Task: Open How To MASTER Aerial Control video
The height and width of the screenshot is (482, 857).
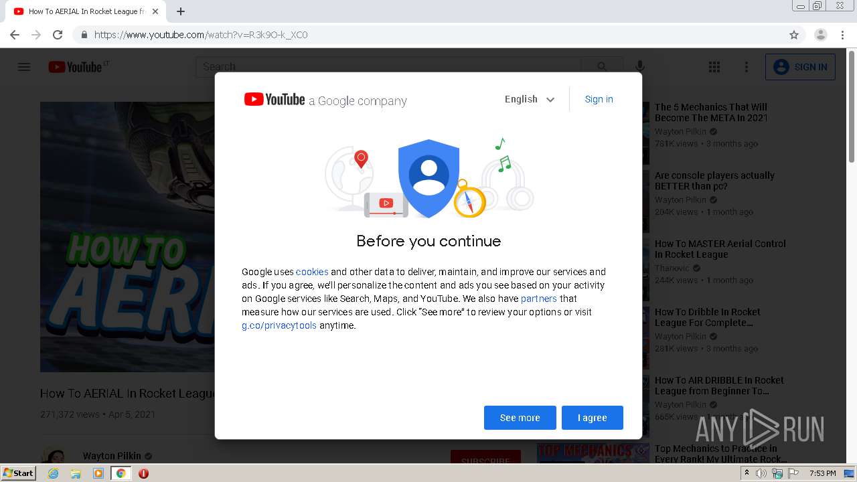Action: 720,249
